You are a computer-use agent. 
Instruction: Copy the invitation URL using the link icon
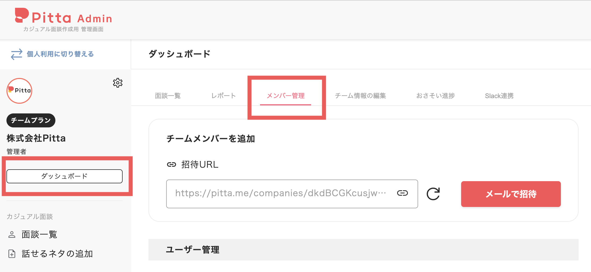point(403,193)
